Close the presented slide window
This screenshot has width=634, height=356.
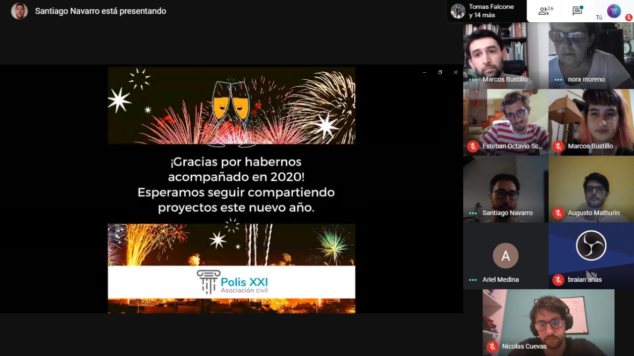point(456,72)
